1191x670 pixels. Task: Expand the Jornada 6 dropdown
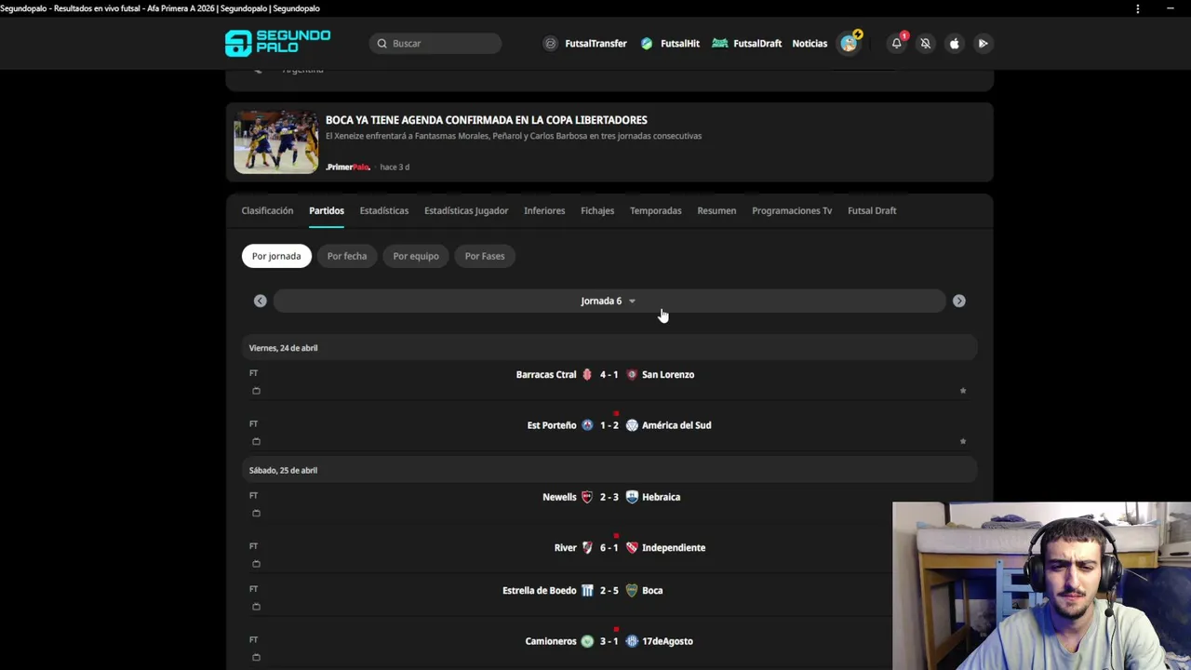pos(609,301)
